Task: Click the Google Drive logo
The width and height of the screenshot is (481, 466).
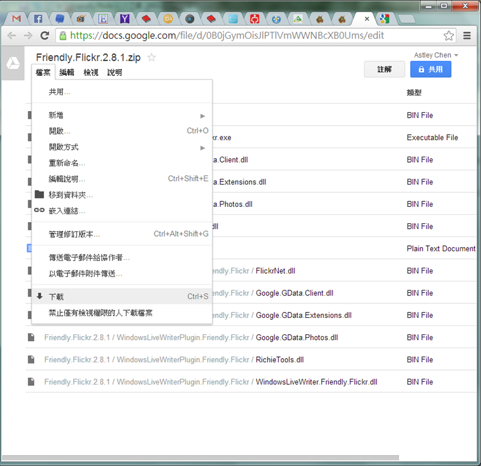Action: (x=13, y=63)
